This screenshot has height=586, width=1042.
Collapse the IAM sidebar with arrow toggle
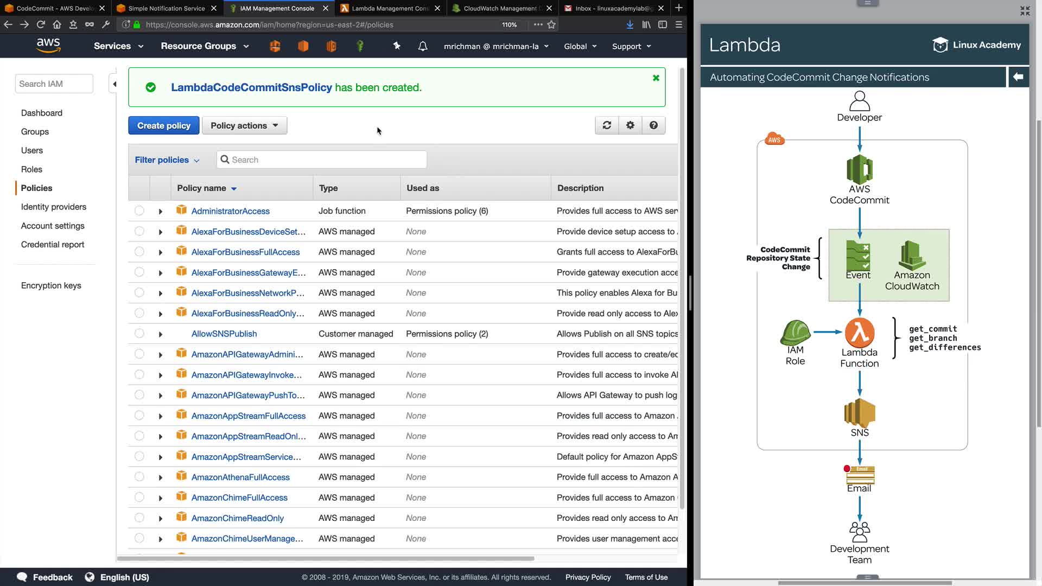[114, 84]
